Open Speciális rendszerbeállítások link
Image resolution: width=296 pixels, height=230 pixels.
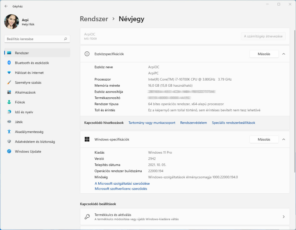(x=233, y=123)
